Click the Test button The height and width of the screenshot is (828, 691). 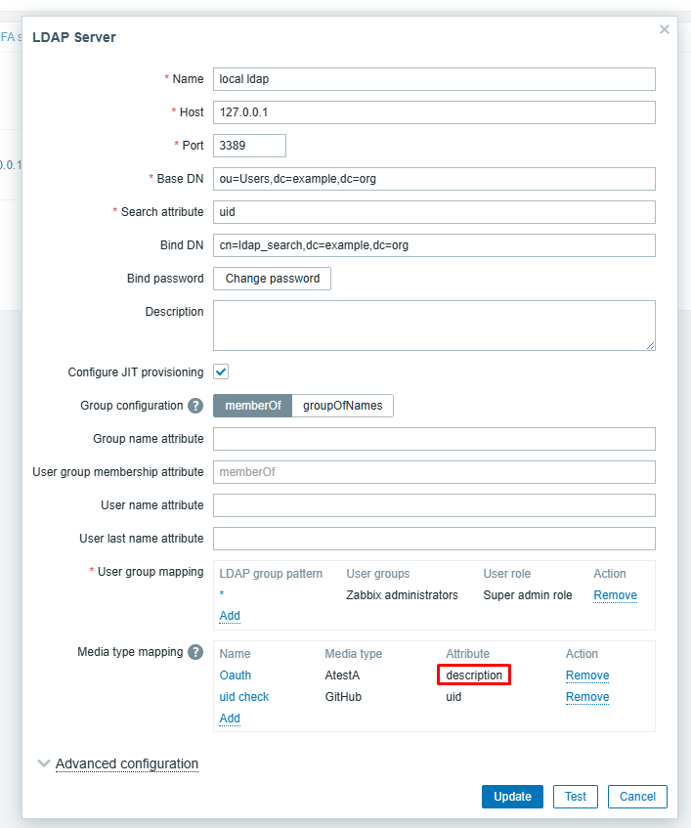[576, 797]
